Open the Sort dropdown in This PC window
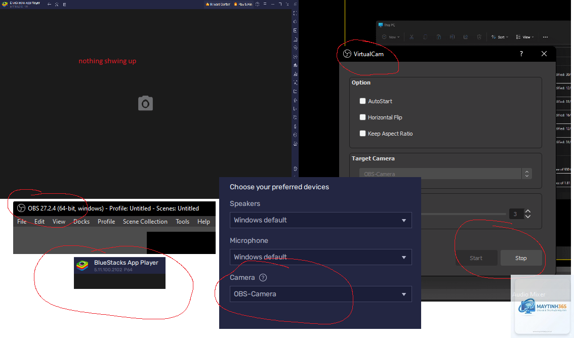The height and width of the screenshot is (338, 574). tap(500, 37)
